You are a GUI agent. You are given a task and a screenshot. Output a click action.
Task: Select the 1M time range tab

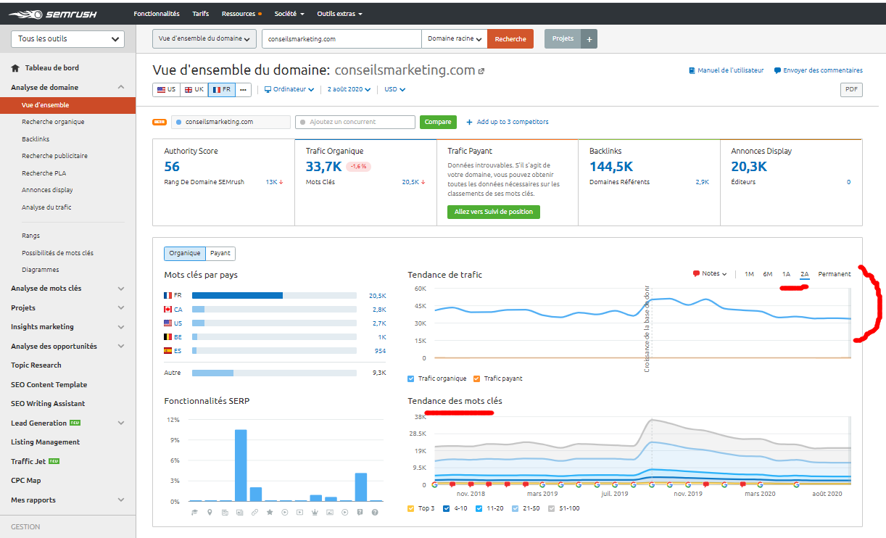pyautogui.click(x=749, y=274)
